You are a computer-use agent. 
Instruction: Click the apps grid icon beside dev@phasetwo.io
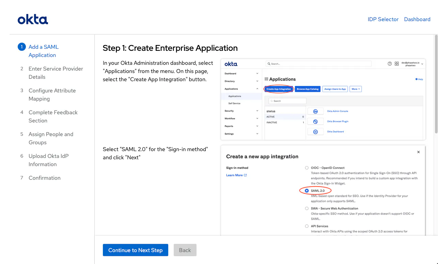396,64
